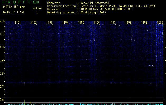Click receiver value ICOM IC-575 53.7492 MHz USB
This screenshot has height=105, width=166.
(x=106, y=9)
